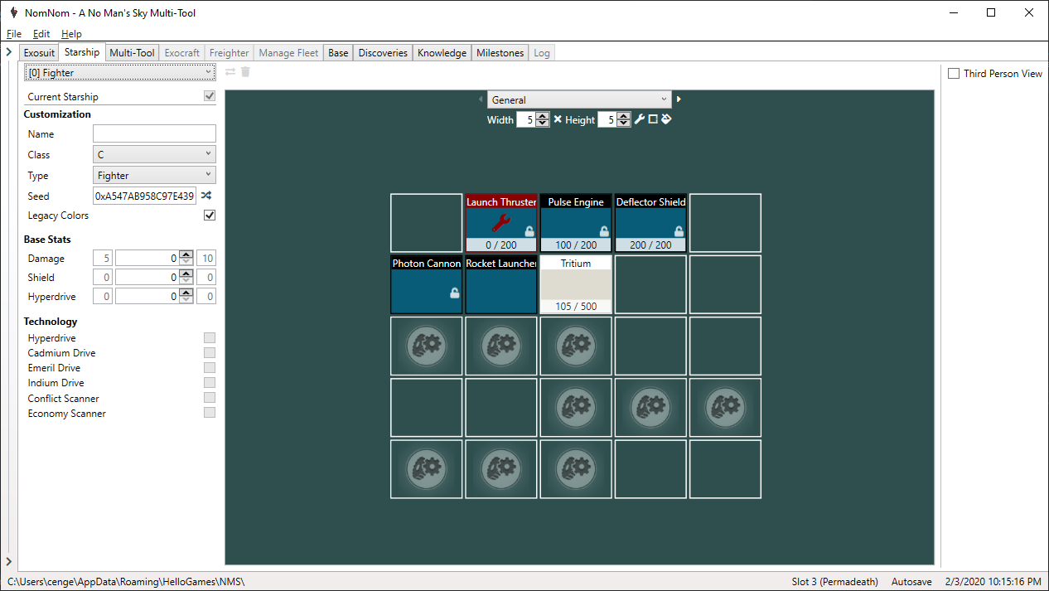Enable the Cadmium Drive checkbox
Screen dimensions: 1049x591
pos(210,353)
